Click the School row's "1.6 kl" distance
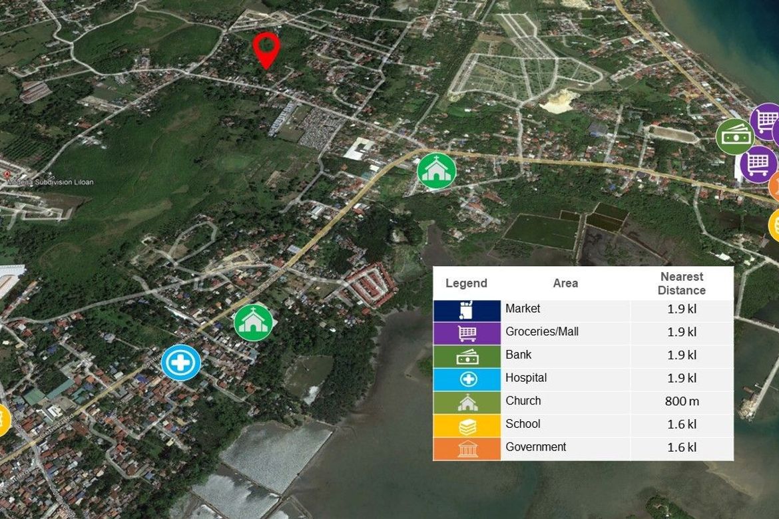 (682, 424)
